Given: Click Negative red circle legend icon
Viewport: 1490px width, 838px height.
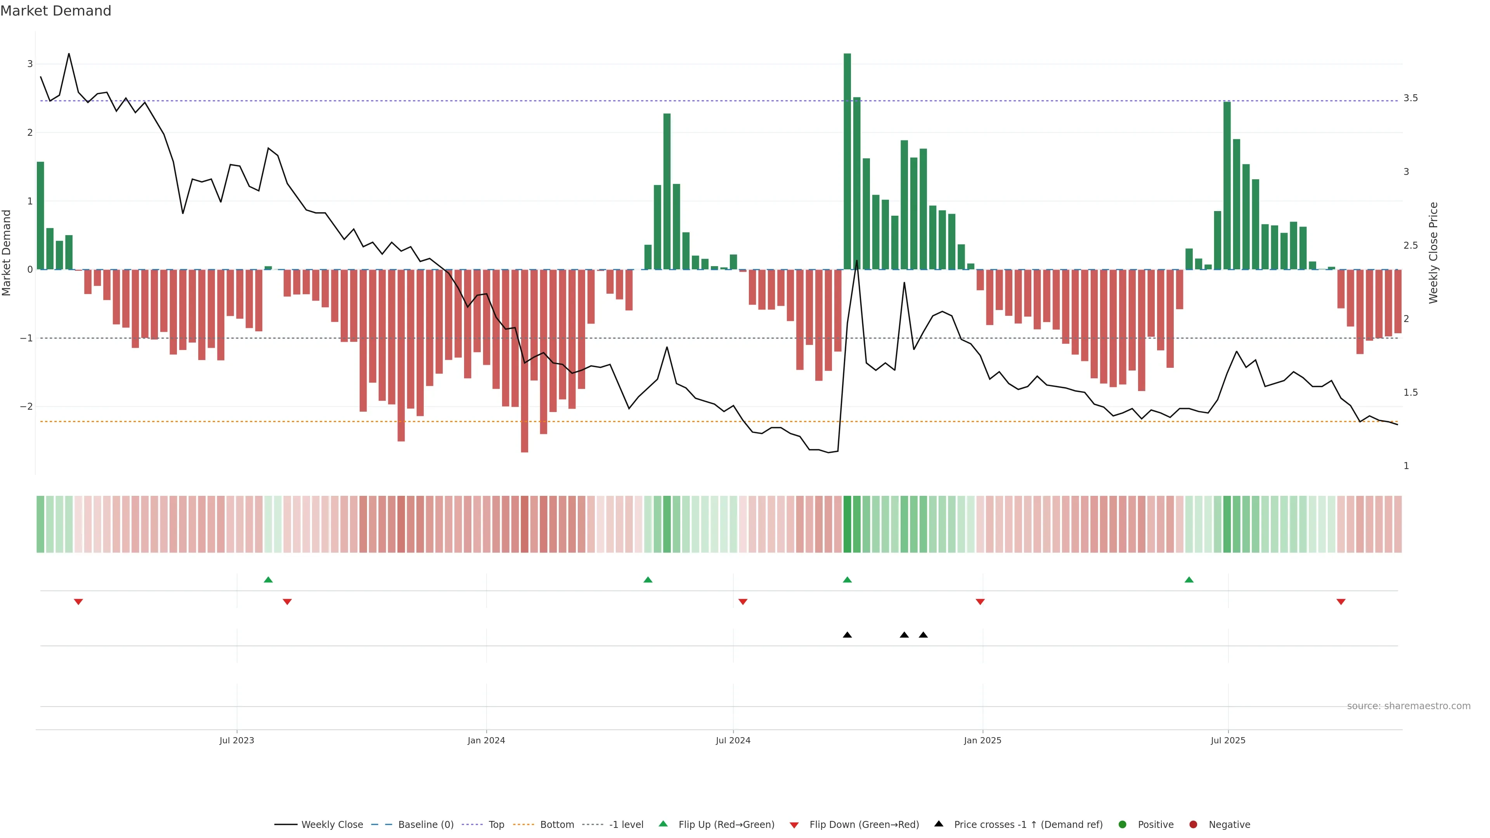Looking at the screenshot, I should (x=1193, y=824).
